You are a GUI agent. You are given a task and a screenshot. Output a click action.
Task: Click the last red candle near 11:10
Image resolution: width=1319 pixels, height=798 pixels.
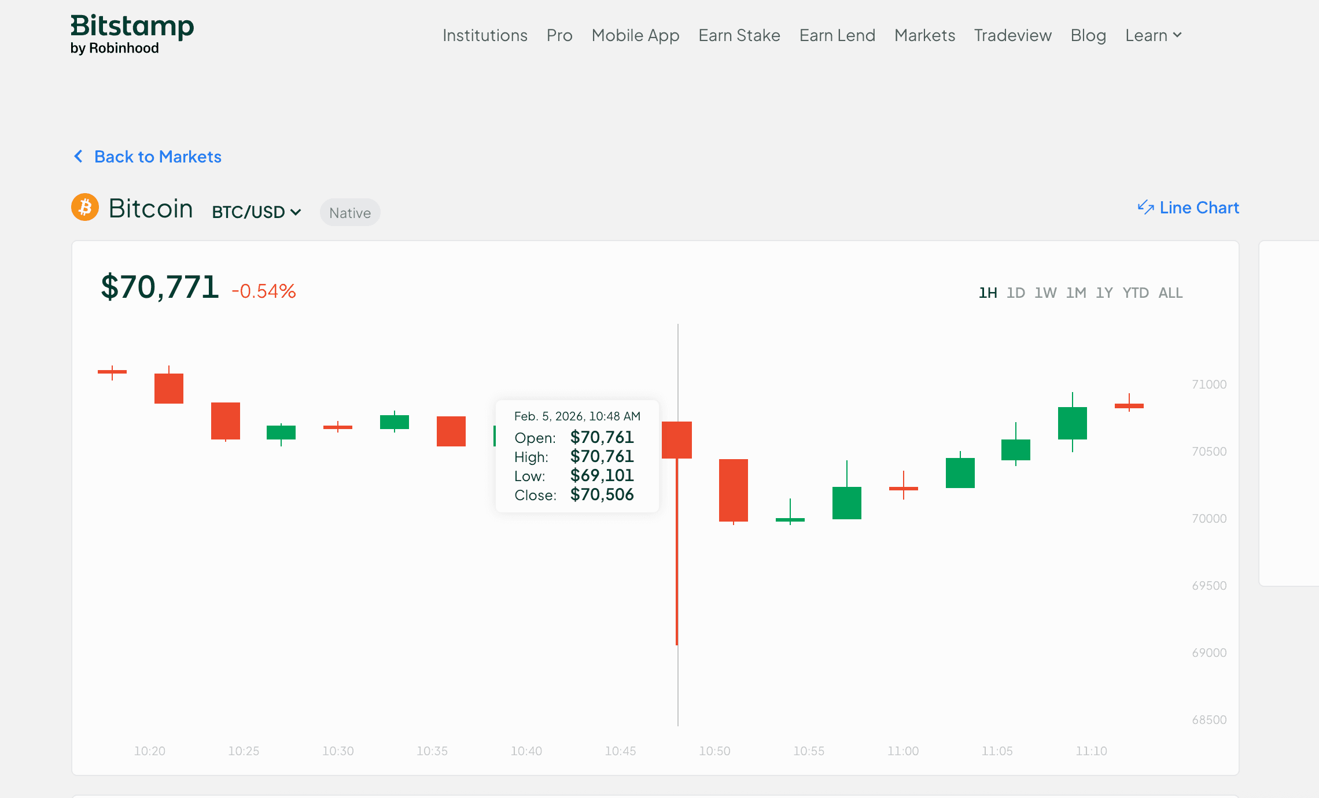(1129, 405)
